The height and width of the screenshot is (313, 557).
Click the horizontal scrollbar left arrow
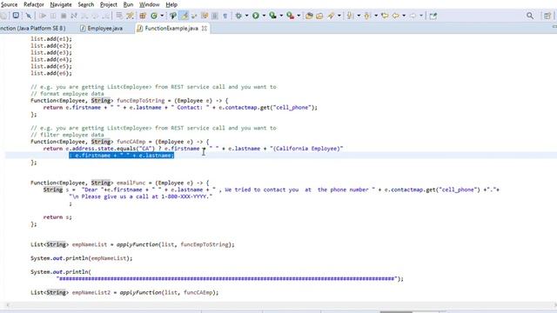[8, 305]
